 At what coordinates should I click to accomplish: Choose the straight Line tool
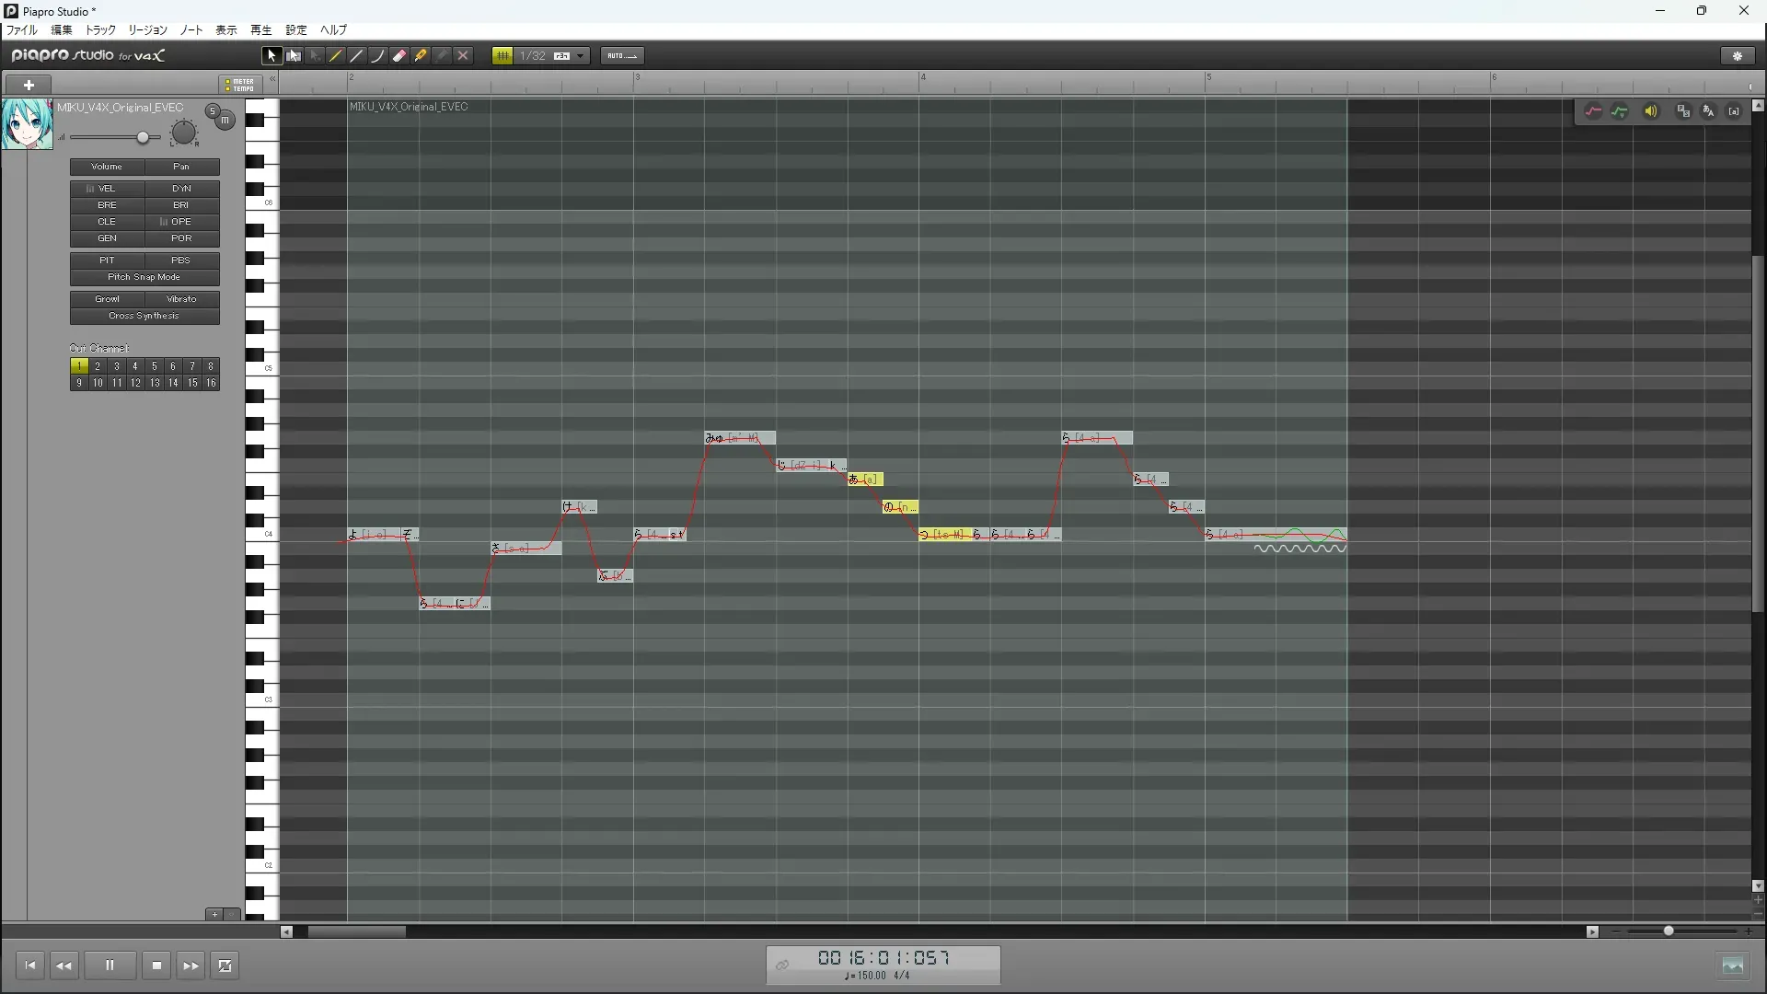click(357, 56)
